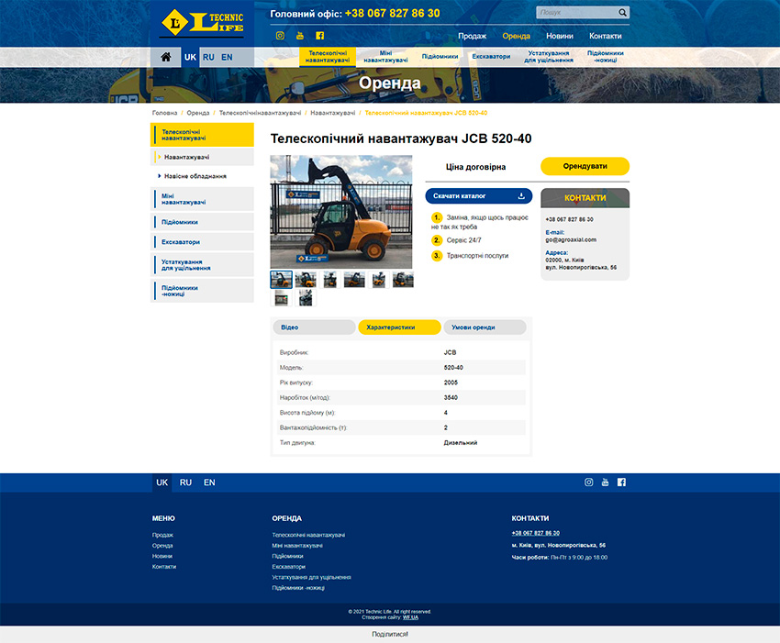This screenshot has height=643, width=780.
Task: Switch footer language to UK
Action: pos(162,482)
